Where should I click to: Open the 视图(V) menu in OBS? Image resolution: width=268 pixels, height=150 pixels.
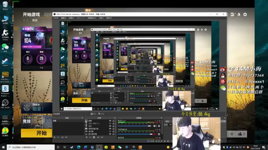pyautogui.click(x=71, y=18)
